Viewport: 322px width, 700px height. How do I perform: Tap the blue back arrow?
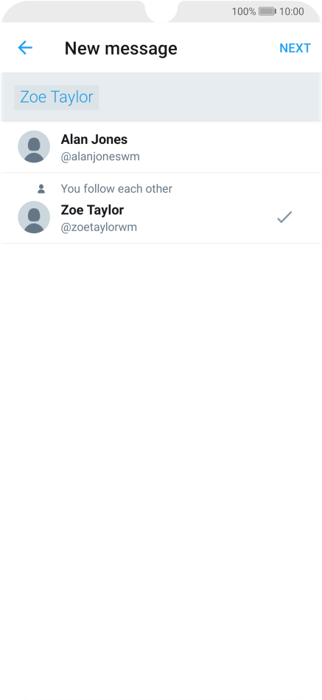(25, 48)
